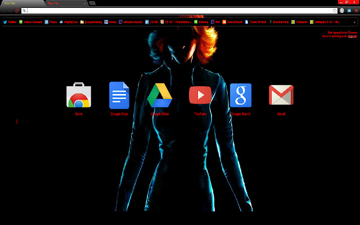Image resolution: width=360 pixels, height=225 pixels.
Task: Go back to previous page
Action: 4,11
